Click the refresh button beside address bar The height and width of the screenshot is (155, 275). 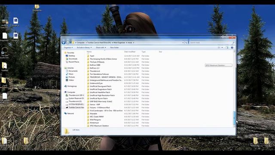pyautogui.click(x=186, y=43)
